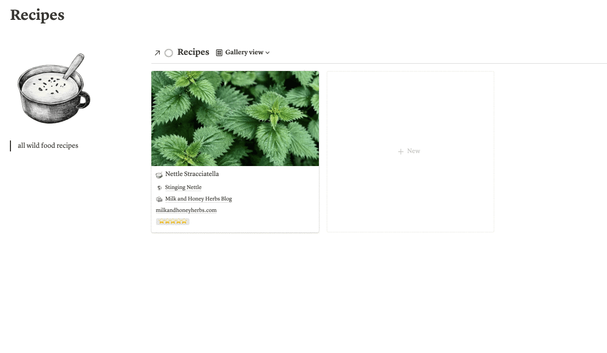
Task: Visit the milkandhoneyherbs.com URL
Action: tap(186, 210)
